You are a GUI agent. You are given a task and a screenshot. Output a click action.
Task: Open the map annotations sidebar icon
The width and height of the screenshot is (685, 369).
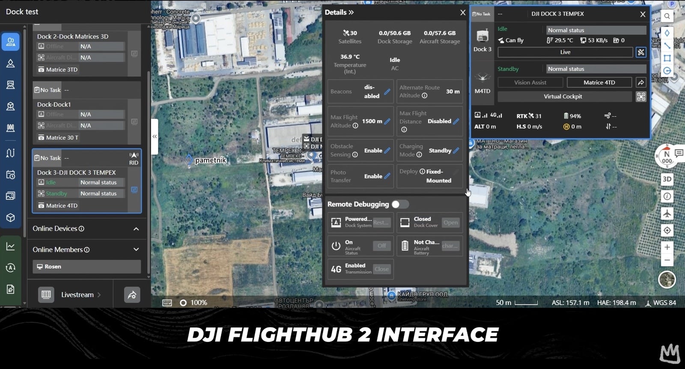coord(10,64)
